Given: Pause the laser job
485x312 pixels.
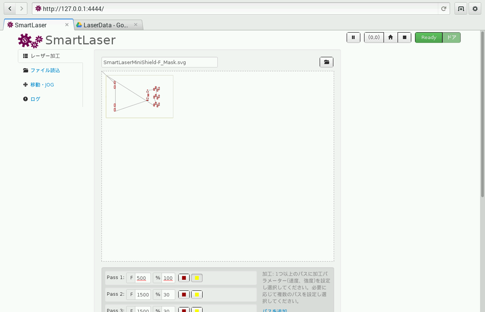Looking at the screenshot, I should tap(353, 37).
